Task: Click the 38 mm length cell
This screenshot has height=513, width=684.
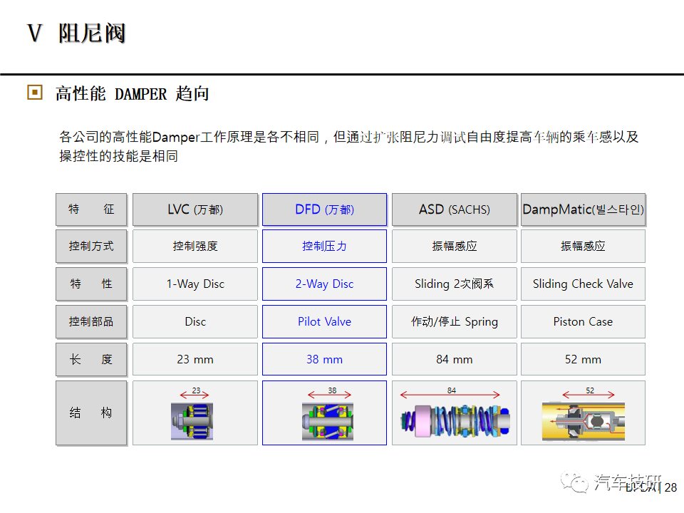Action: [325, 359]
